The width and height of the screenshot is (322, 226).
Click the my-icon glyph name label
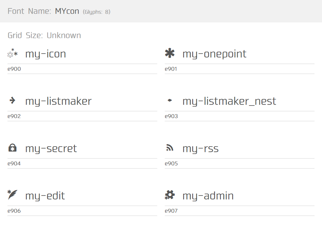(46, 54)
